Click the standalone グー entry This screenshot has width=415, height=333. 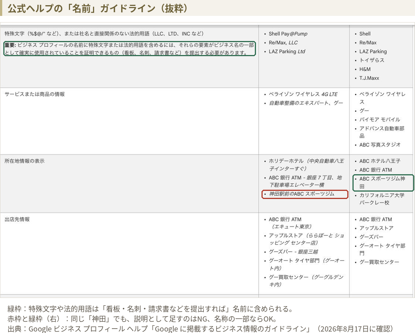364,111
